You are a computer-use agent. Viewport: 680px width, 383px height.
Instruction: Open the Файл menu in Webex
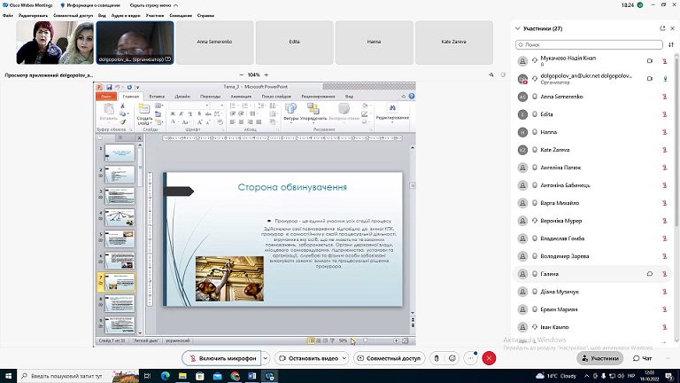[x=8, y=15]
